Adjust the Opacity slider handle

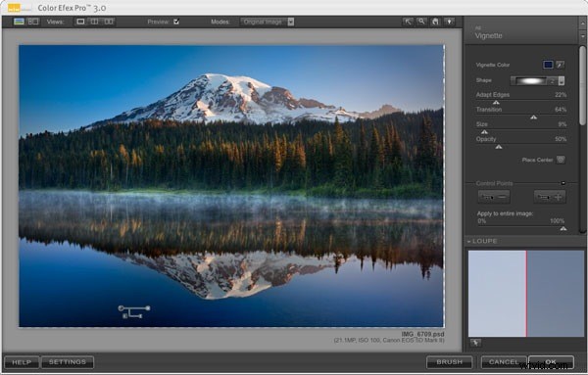click(x=499, y=147)
